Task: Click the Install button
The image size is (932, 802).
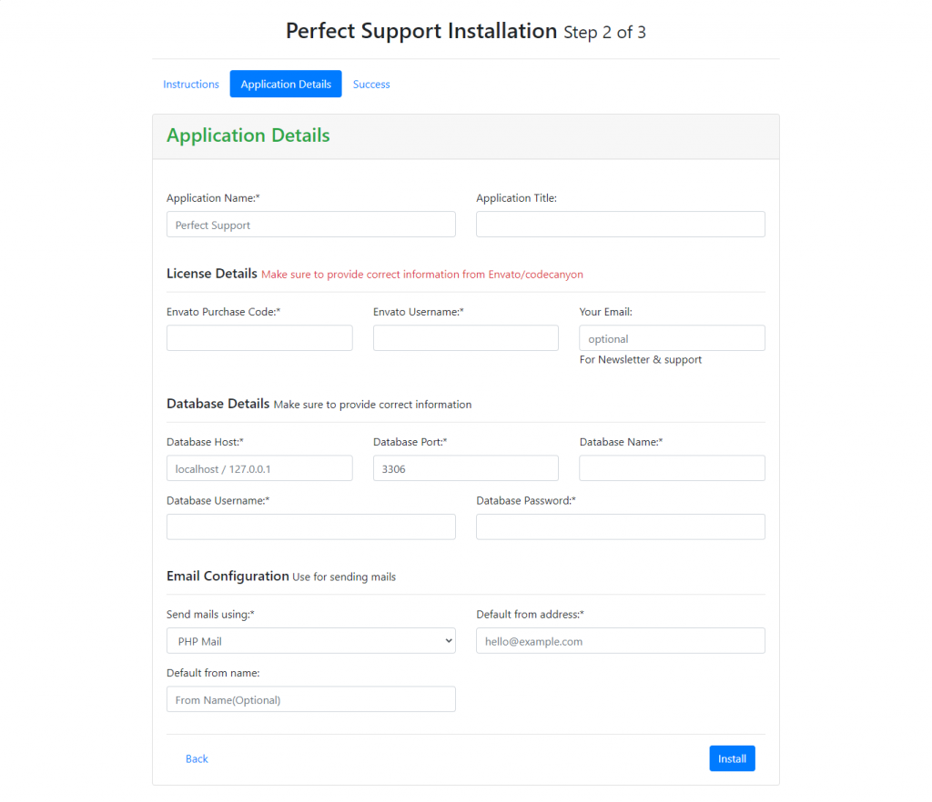Action: click(733, 758)
